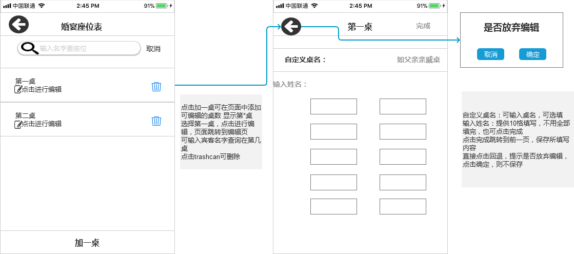Click third row left name box

pyautogui.click(x=333, y=157)
